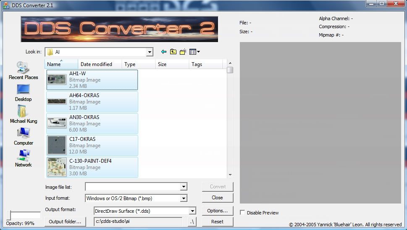Toggle Disable Preview checkbox

point(242,213)
